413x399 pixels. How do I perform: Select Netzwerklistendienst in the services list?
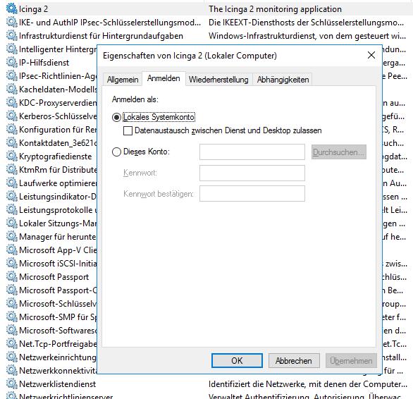point(57,384)
